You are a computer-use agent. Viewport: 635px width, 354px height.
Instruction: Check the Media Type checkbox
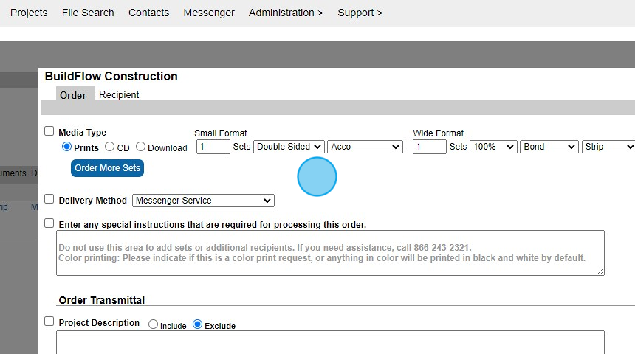pos(49,131)
